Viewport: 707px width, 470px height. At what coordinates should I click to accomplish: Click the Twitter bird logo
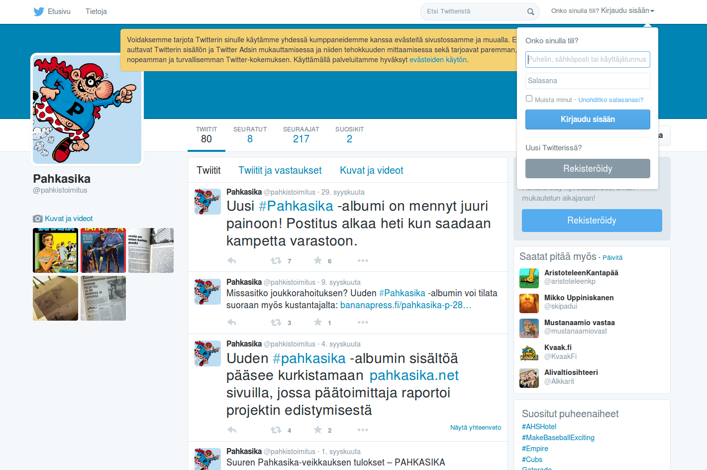(39, 11)
